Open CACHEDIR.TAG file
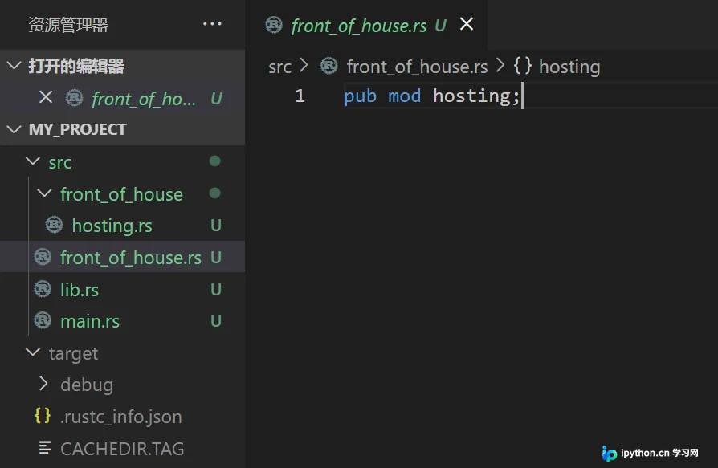Screen dimensions: 718x468 coord(122,449)
